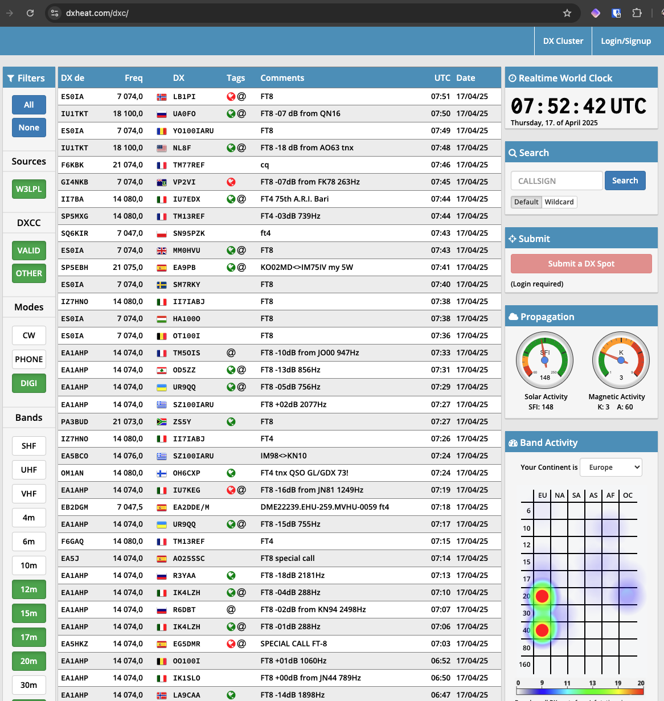Click the @ icon next to UA0FO

click(241, 114)
